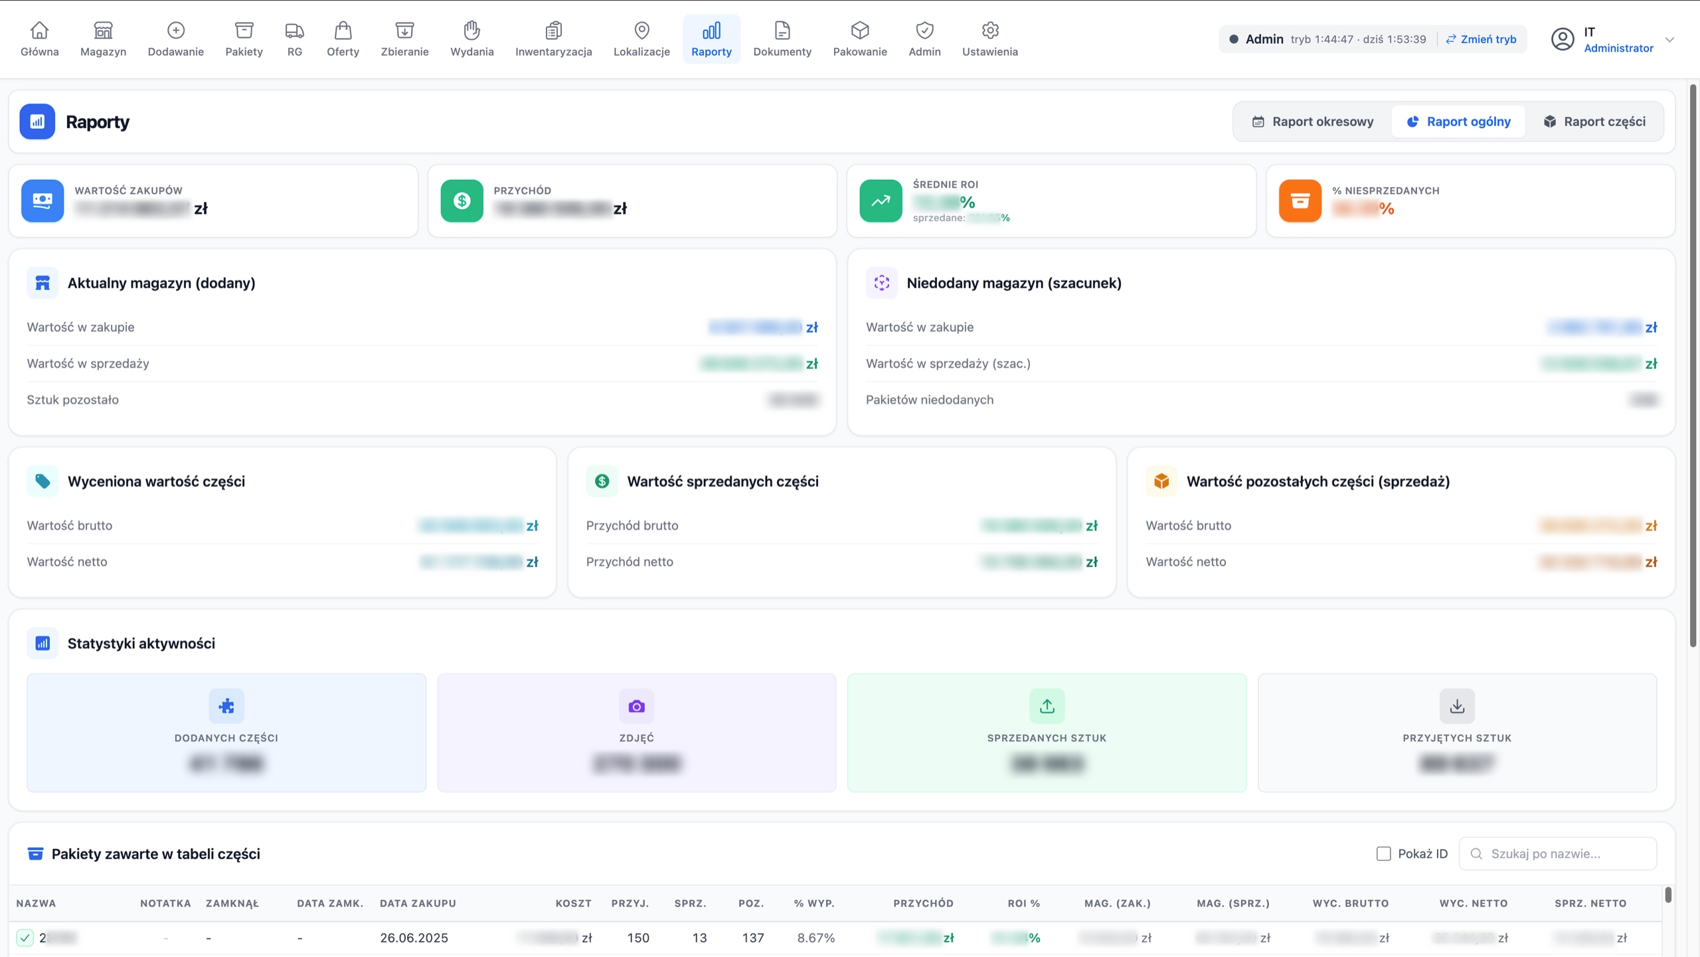Screen dimensions: 1700x957
Task: Click the Wartość zakupów banknote icon
Action: click(42, 200)
